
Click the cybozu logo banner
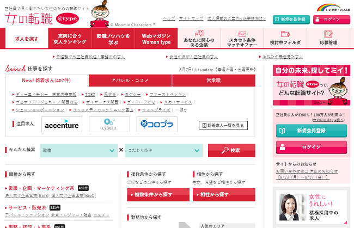coord(109,124)
